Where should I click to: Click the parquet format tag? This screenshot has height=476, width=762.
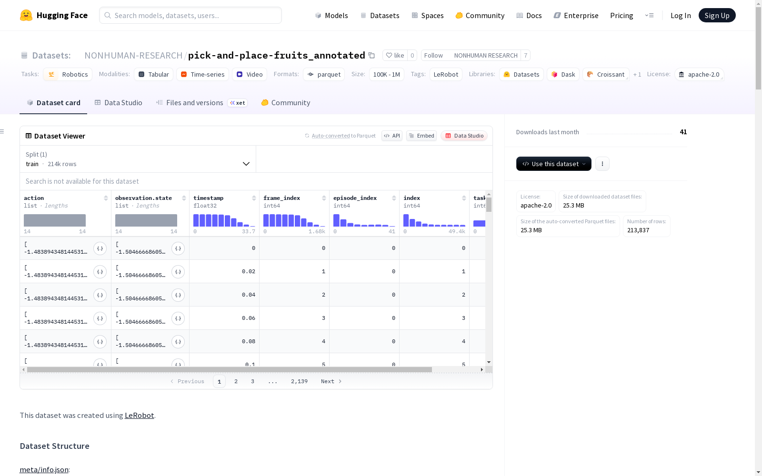coord(324,74)
